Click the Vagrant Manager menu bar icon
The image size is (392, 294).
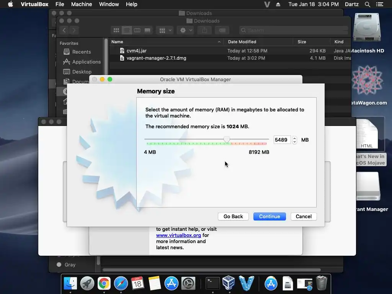coord(267,4)
